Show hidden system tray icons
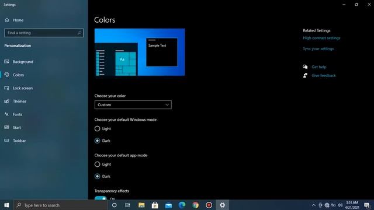 (314, 205)
